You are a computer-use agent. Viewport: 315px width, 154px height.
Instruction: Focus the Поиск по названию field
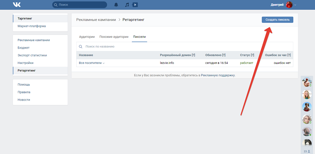185,46
